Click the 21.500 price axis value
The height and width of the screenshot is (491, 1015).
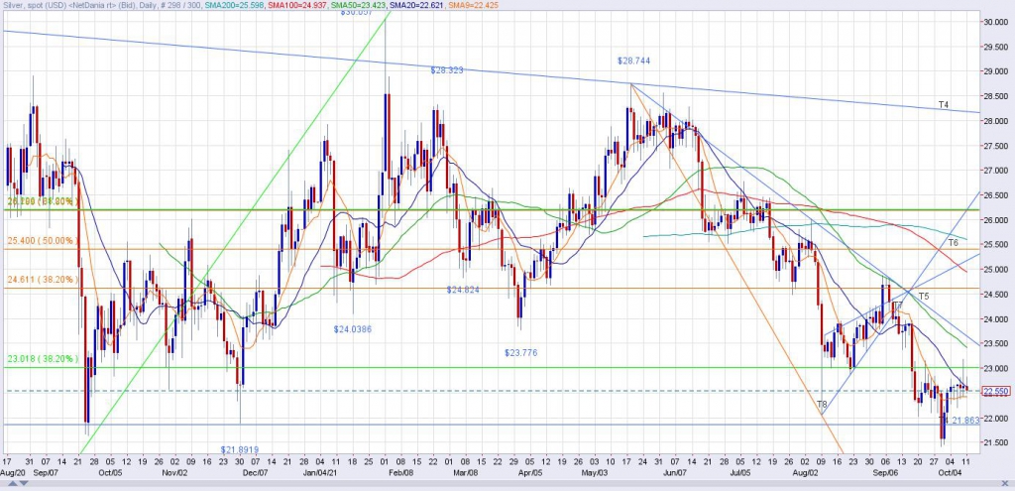[x=996, y=443]
